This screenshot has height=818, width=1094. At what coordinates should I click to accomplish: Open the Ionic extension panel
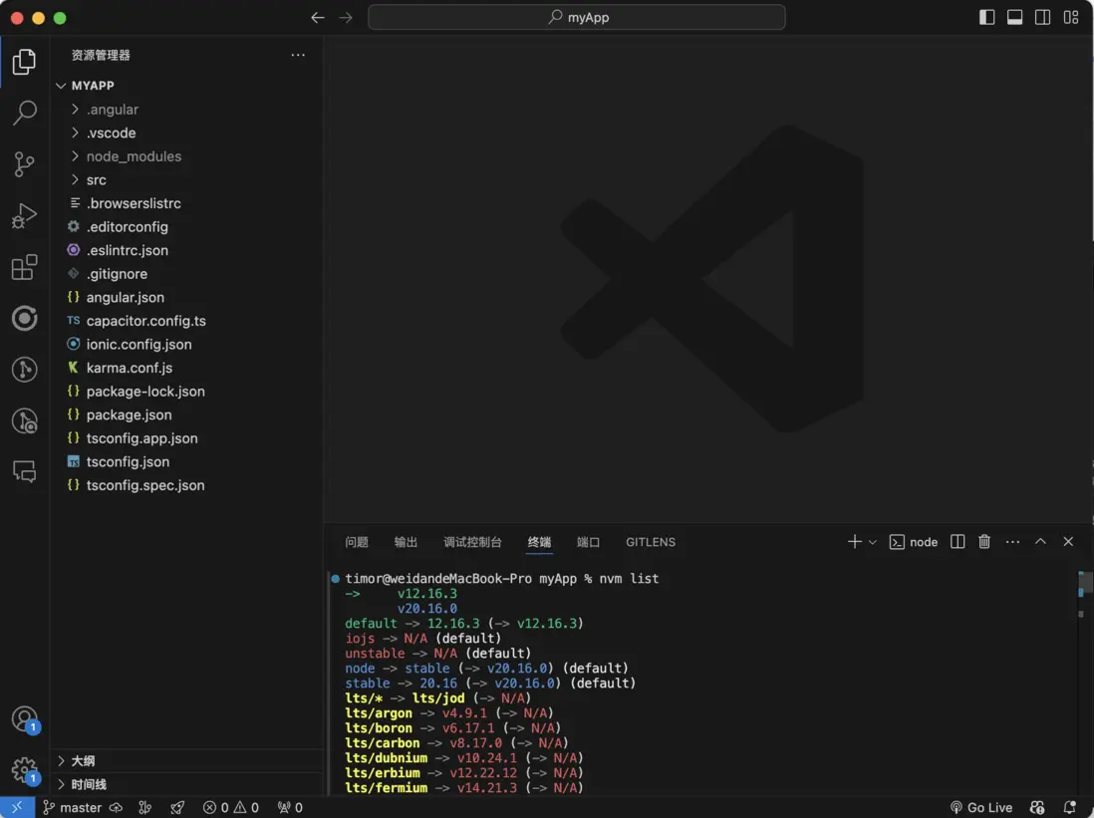pos(24,318)
